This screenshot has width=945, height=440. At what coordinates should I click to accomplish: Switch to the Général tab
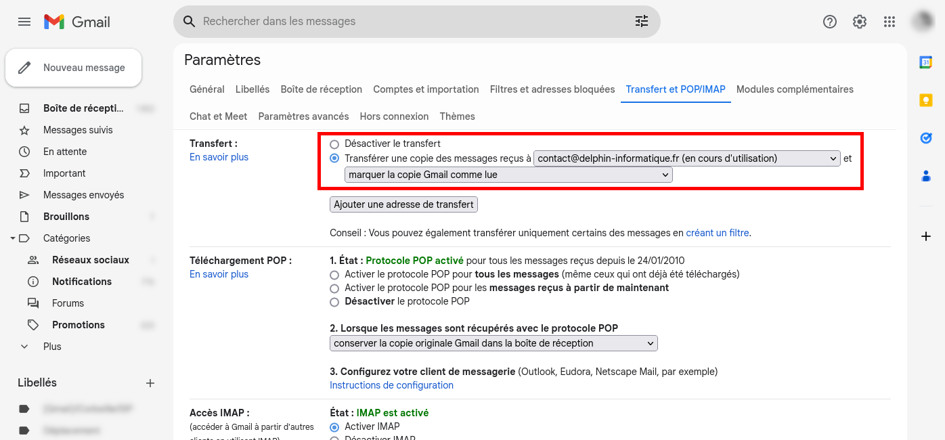tap(207, 89)
